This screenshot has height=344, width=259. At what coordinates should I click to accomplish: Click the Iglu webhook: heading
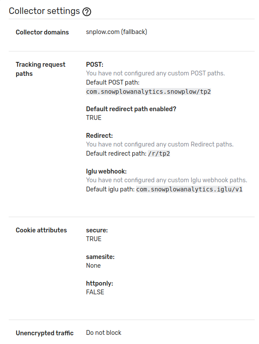point(106,171)
